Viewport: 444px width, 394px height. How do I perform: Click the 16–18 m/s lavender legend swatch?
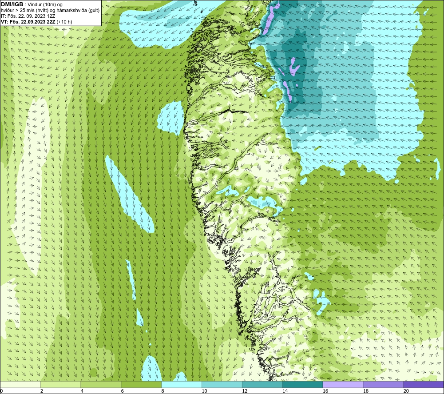point(343,385)
